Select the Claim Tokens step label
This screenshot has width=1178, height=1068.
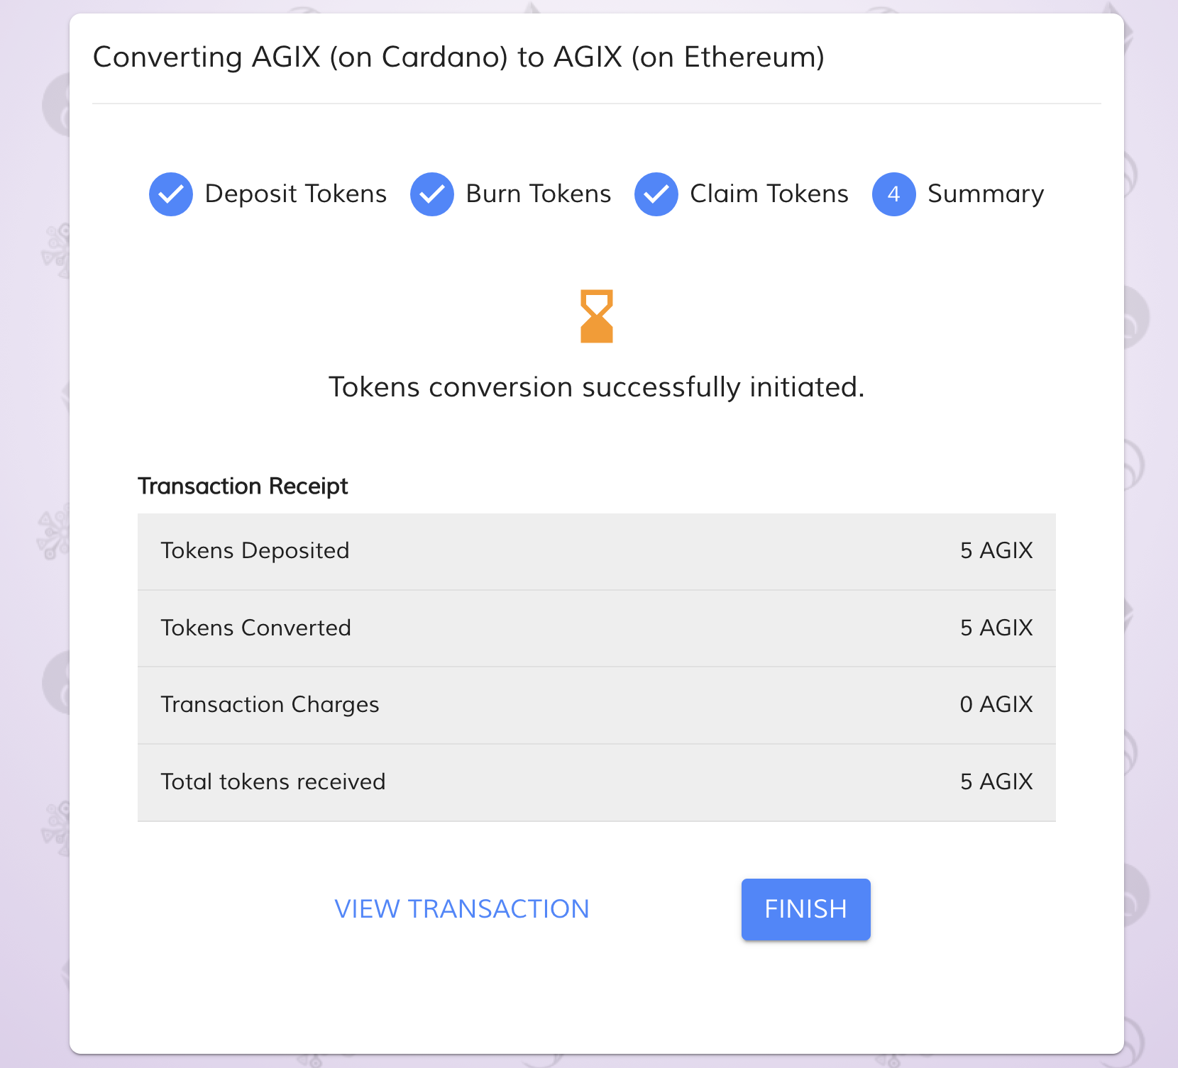point(769,194)
